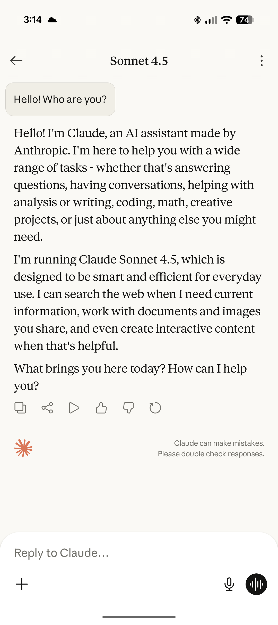Image resolution: width=278 pixels, height=625 pixels.
Task: Tap the home gesture bar at bottom
Action: point(139,617)
